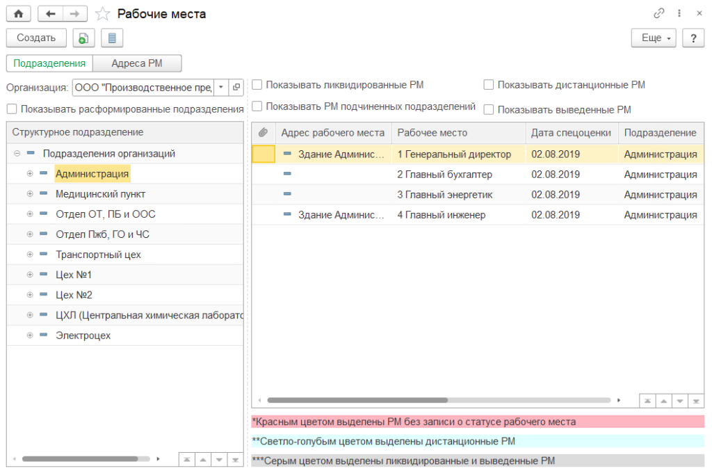Go back with the left arrow
Viewport: 712px width, 473px height.
50,14
